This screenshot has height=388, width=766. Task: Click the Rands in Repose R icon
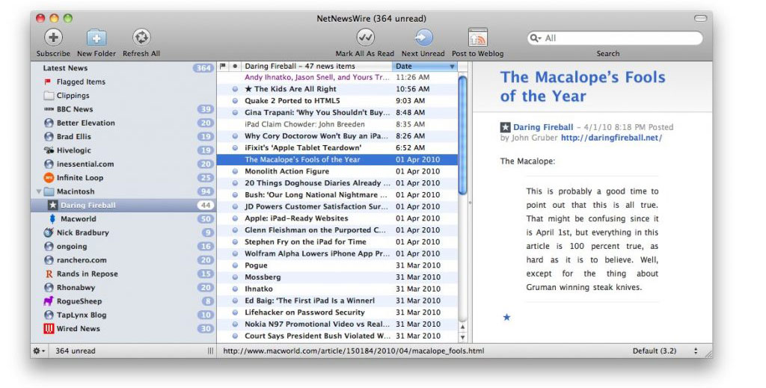coord(49,274)
